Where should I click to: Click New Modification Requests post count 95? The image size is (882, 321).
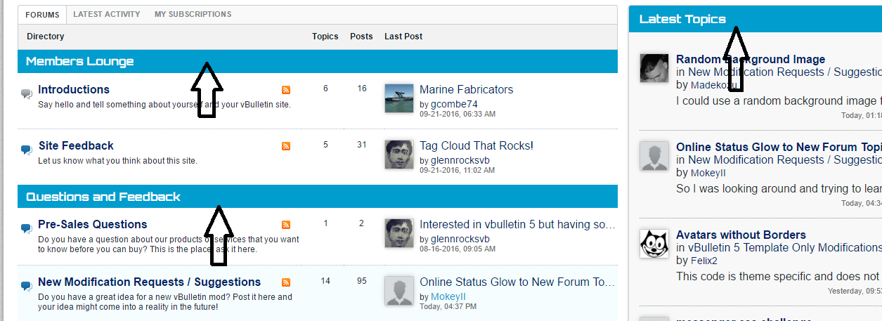tap(362, 281)
